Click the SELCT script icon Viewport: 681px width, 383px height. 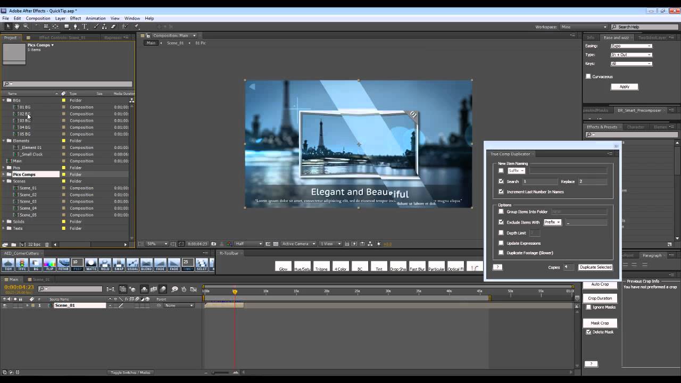[x=202, y=265]
